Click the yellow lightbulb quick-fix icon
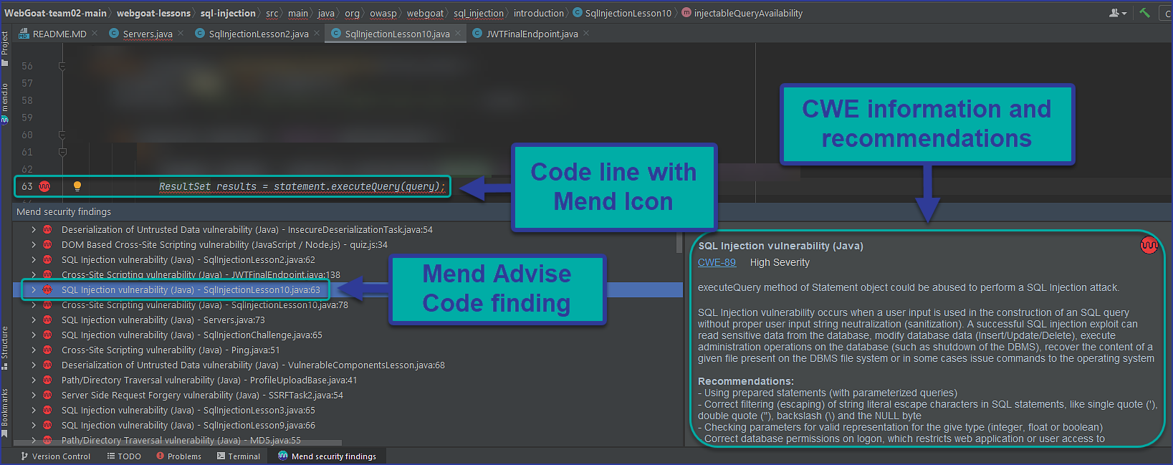 tap(77, 186)
